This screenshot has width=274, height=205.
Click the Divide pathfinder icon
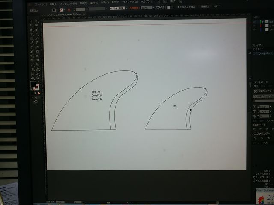(x=255, y=138)
